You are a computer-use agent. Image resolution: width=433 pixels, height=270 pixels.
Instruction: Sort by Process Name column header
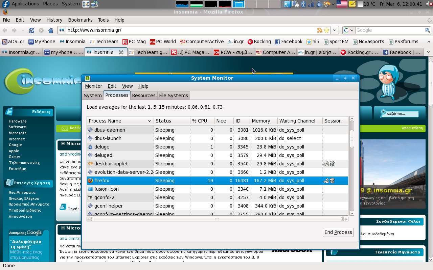pos(120,121)
